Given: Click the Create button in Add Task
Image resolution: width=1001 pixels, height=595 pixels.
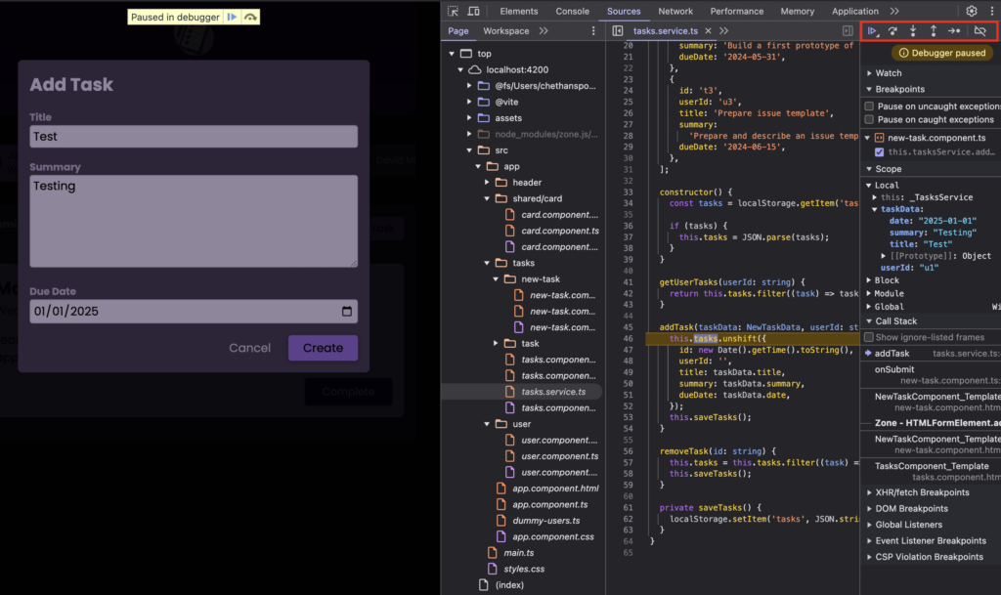Looking at the screenshot, I should [323, 348].
